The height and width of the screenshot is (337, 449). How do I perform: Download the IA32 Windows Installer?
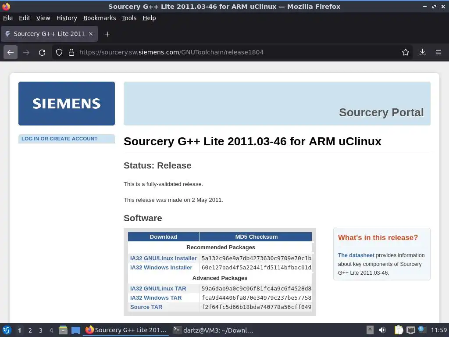pos(161,267)
